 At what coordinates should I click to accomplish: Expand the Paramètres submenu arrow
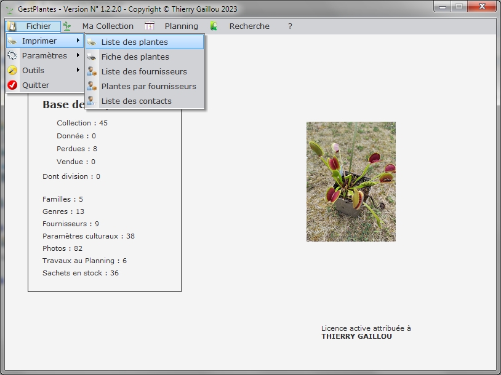coord(78,55)
